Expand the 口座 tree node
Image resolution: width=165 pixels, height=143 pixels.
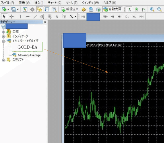pos(3,32)
